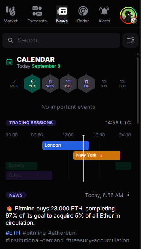
Task: Select Tuesday 8 in calendar
Action: [x=32, y=83]
